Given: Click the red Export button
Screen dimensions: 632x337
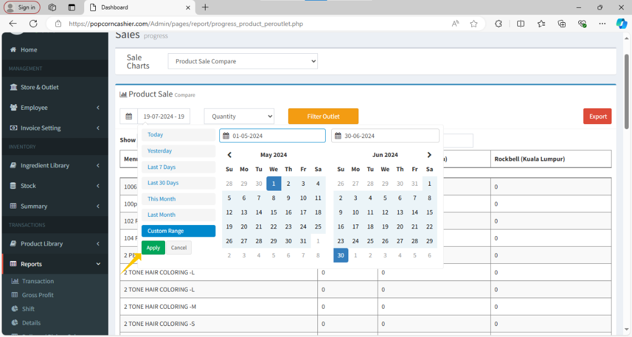Looking at the screenshot, I should point(597,116).
